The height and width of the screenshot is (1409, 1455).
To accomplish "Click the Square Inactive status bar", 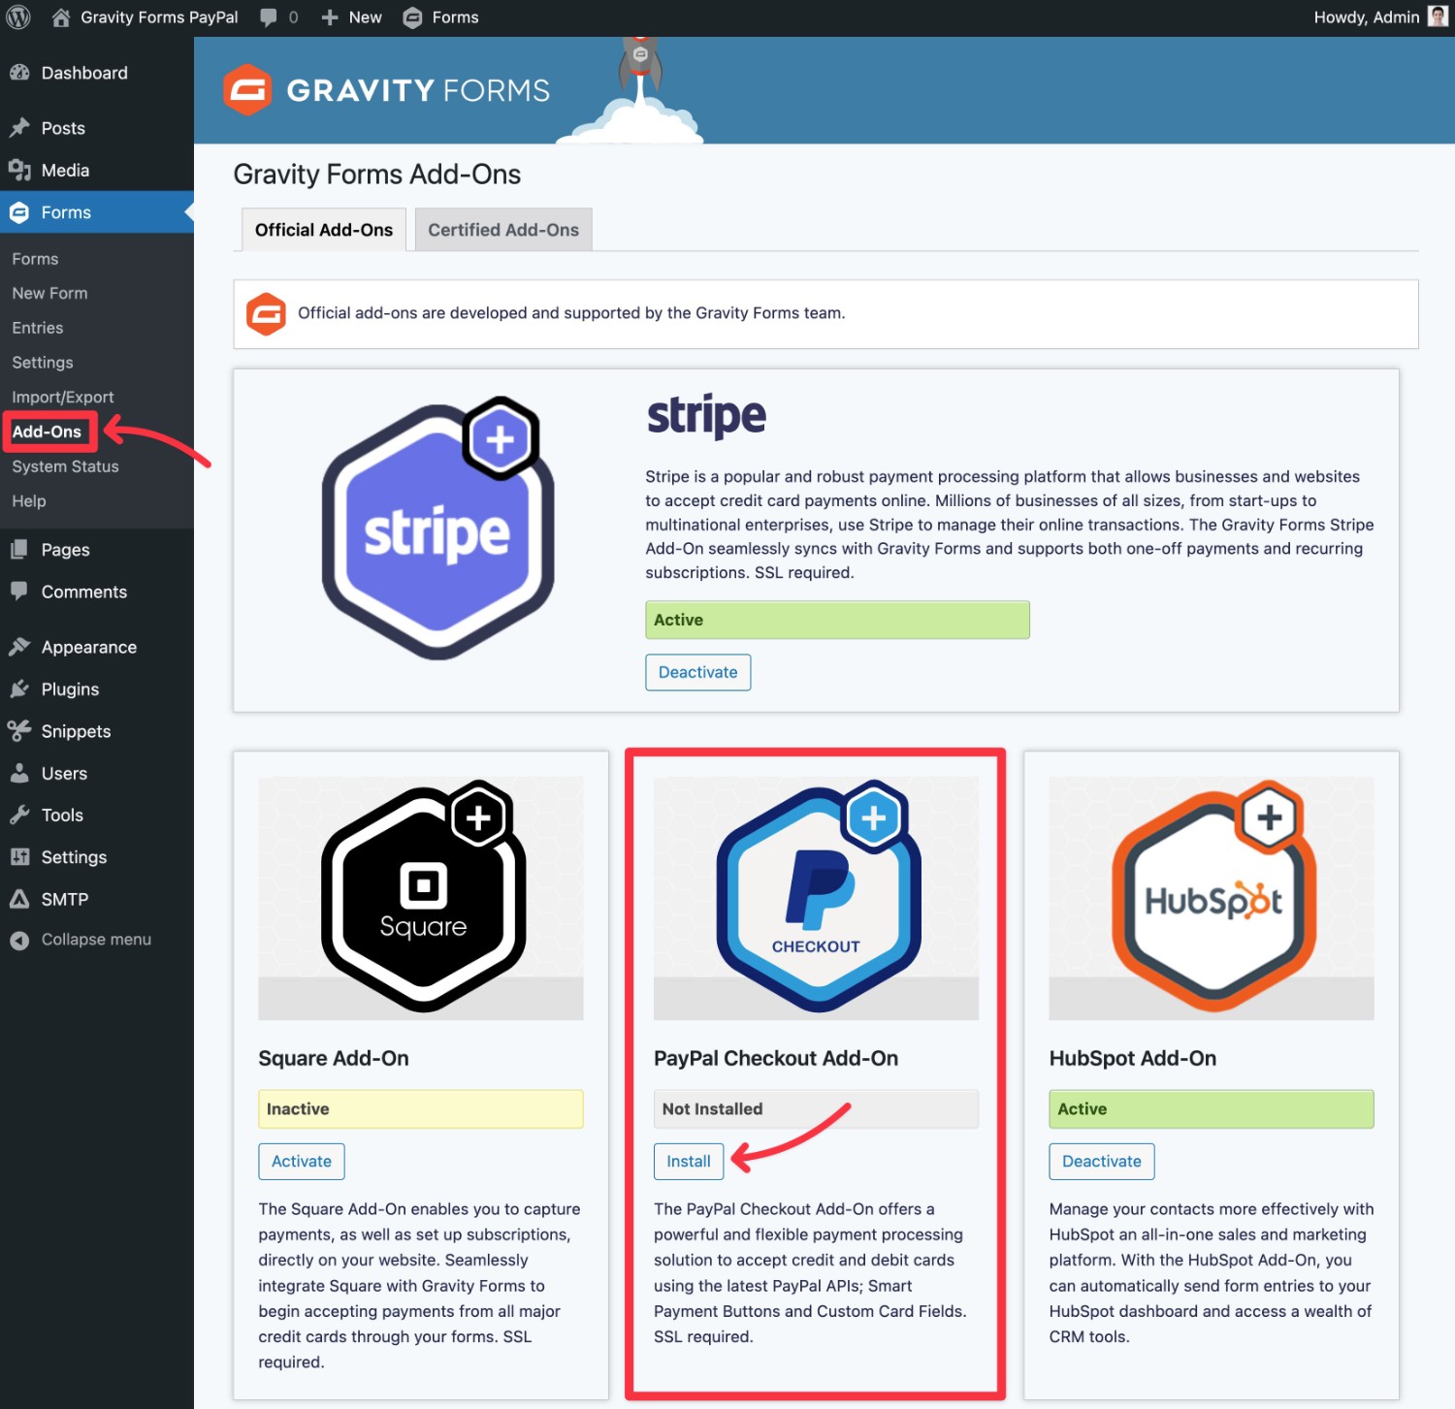I will point(421,1109).
